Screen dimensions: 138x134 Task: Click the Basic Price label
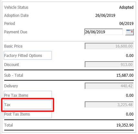click(13, 46)
